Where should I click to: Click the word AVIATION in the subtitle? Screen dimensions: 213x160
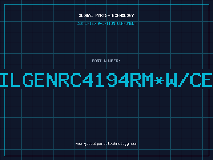[x=106, y=23]
